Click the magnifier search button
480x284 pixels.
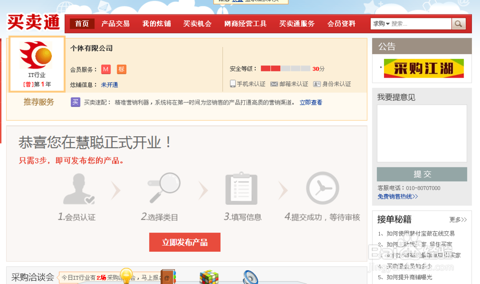[458, 24]
